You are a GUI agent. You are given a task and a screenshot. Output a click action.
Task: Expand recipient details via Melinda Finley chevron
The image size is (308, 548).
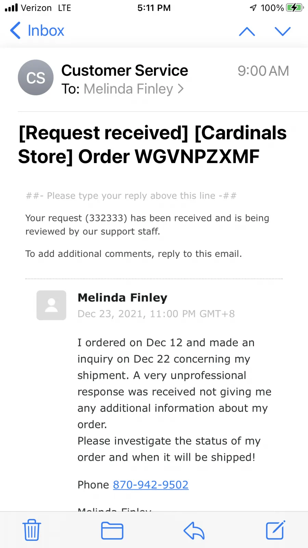pyautogui.click(x=181, y=89)
